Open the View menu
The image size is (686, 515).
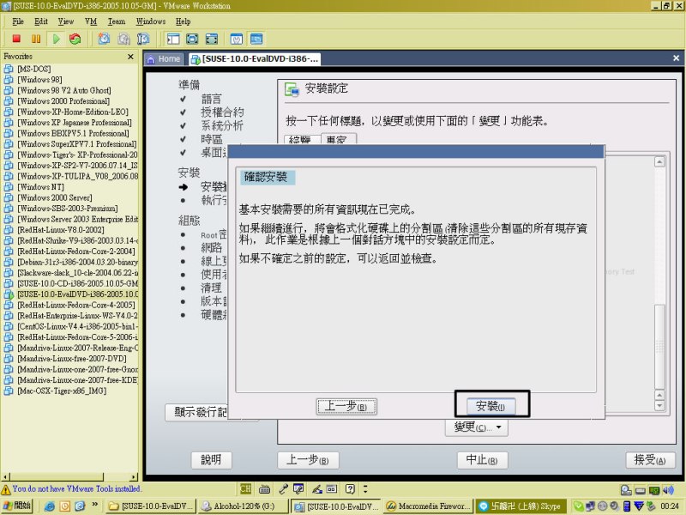[66, 21]
